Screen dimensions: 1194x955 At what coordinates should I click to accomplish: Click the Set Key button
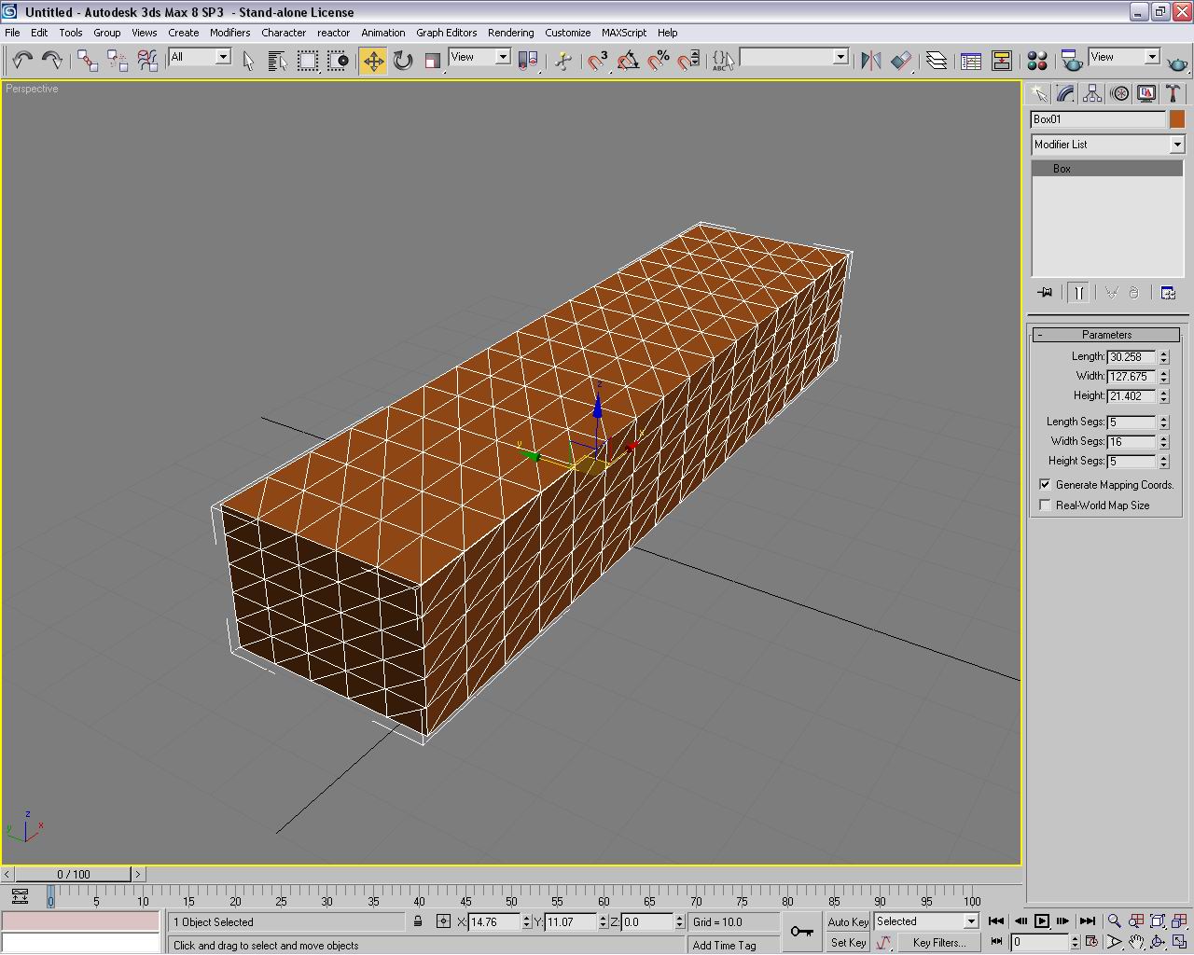848,943
